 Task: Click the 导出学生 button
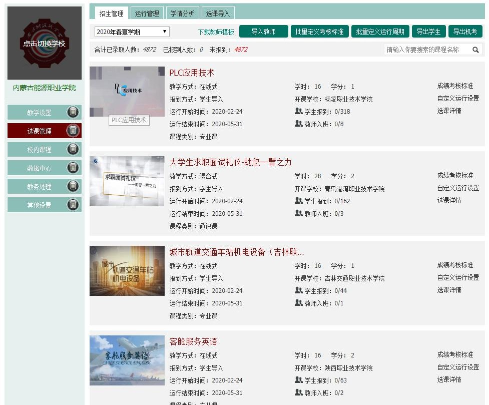tap(428, 31)
